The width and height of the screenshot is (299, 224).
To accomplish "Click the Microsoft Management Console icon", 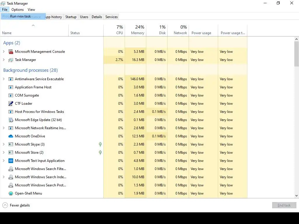I will 11,52.
